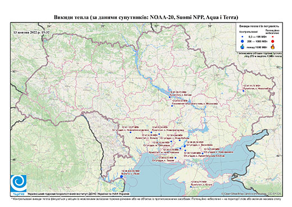Select the blue flame legend icon
292x207 pixels.
click(243, 47)
